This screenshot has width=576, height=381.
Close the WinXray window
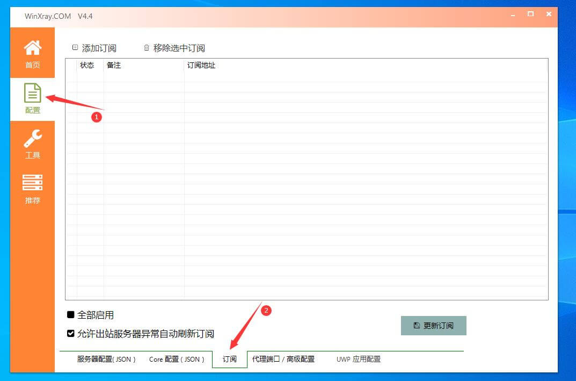[x=549, y=14]
